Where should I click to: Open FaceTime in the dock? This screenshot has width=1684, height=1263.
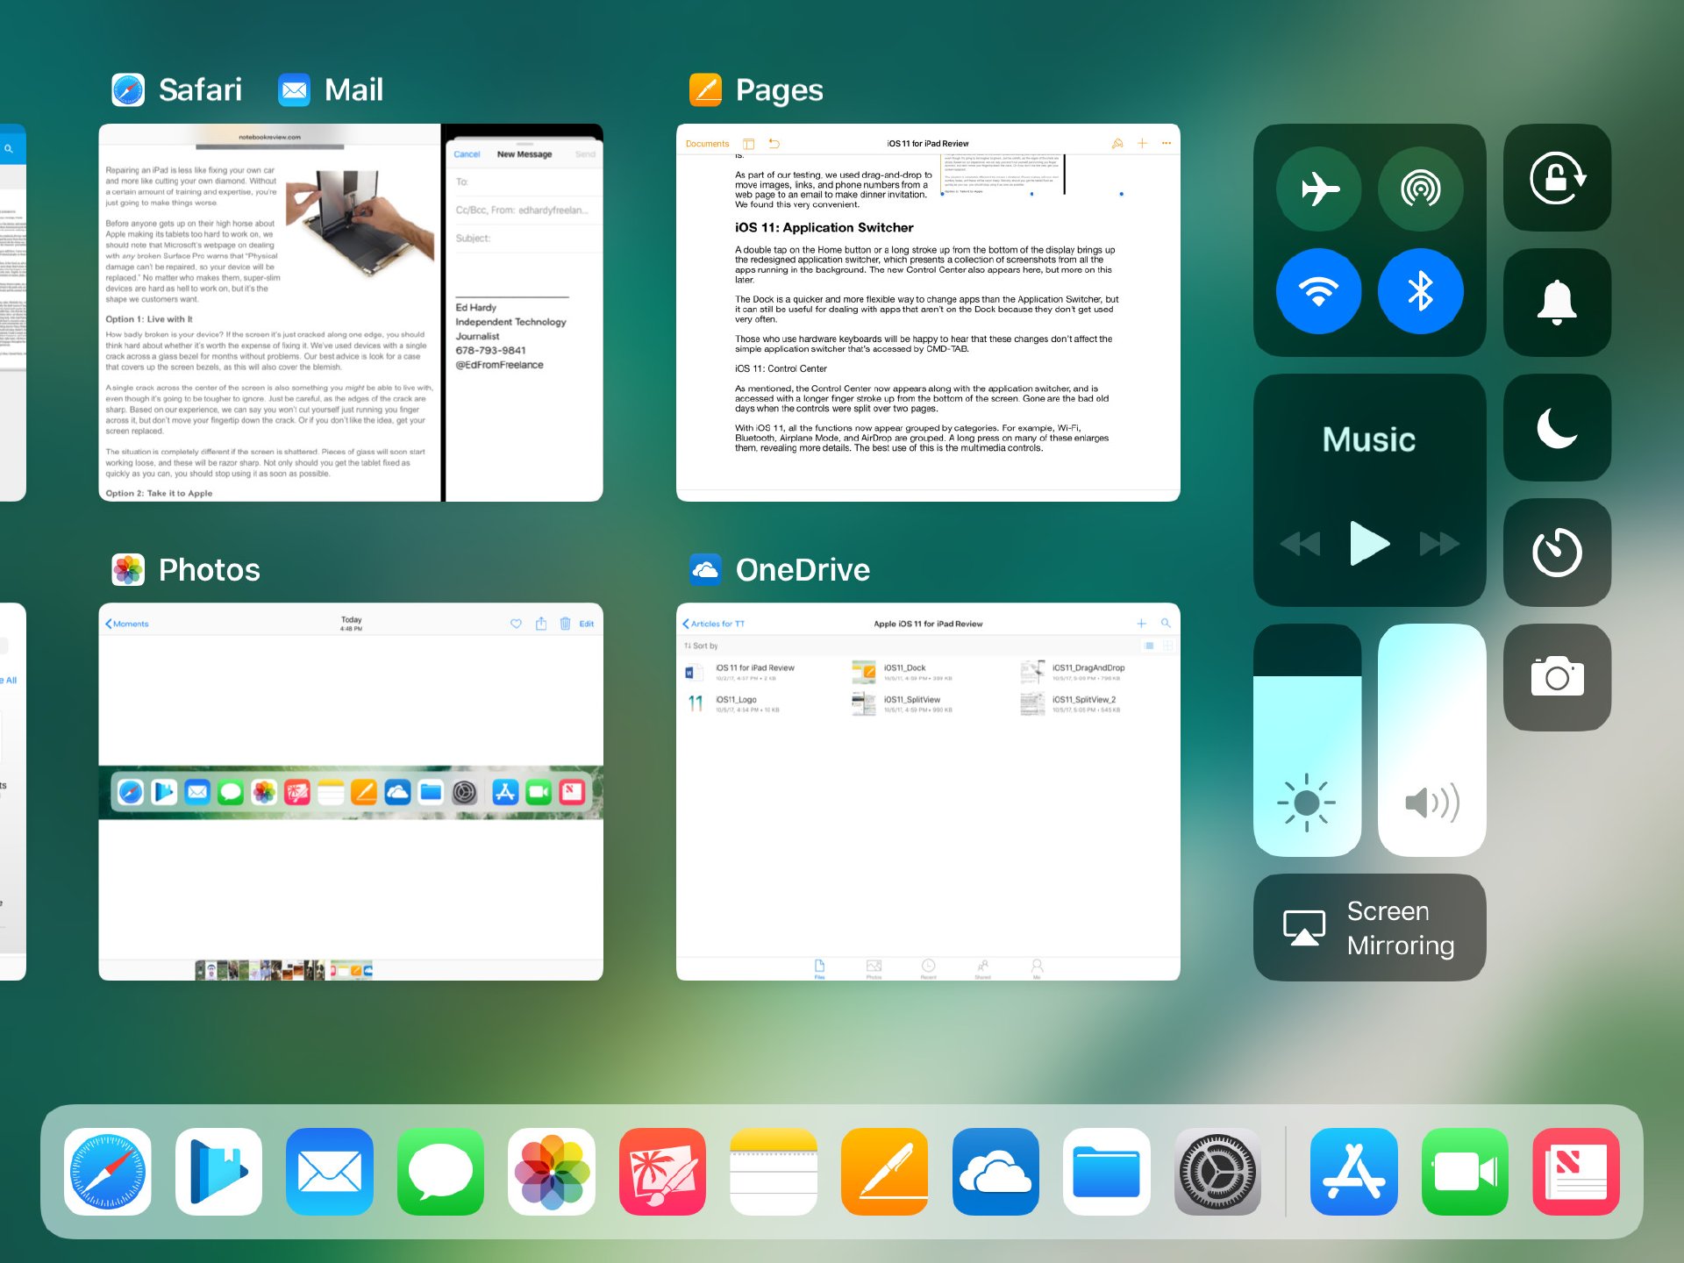tap(1465, 1172)
